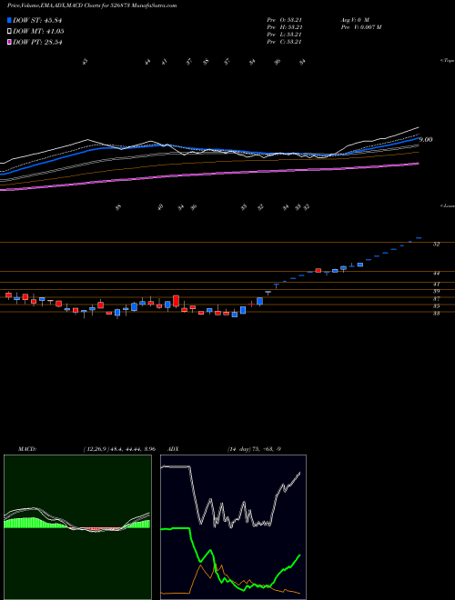Click the blue DOW ST legend swatch
Viewport: 455px width, 600px height.
pos(9,21)
